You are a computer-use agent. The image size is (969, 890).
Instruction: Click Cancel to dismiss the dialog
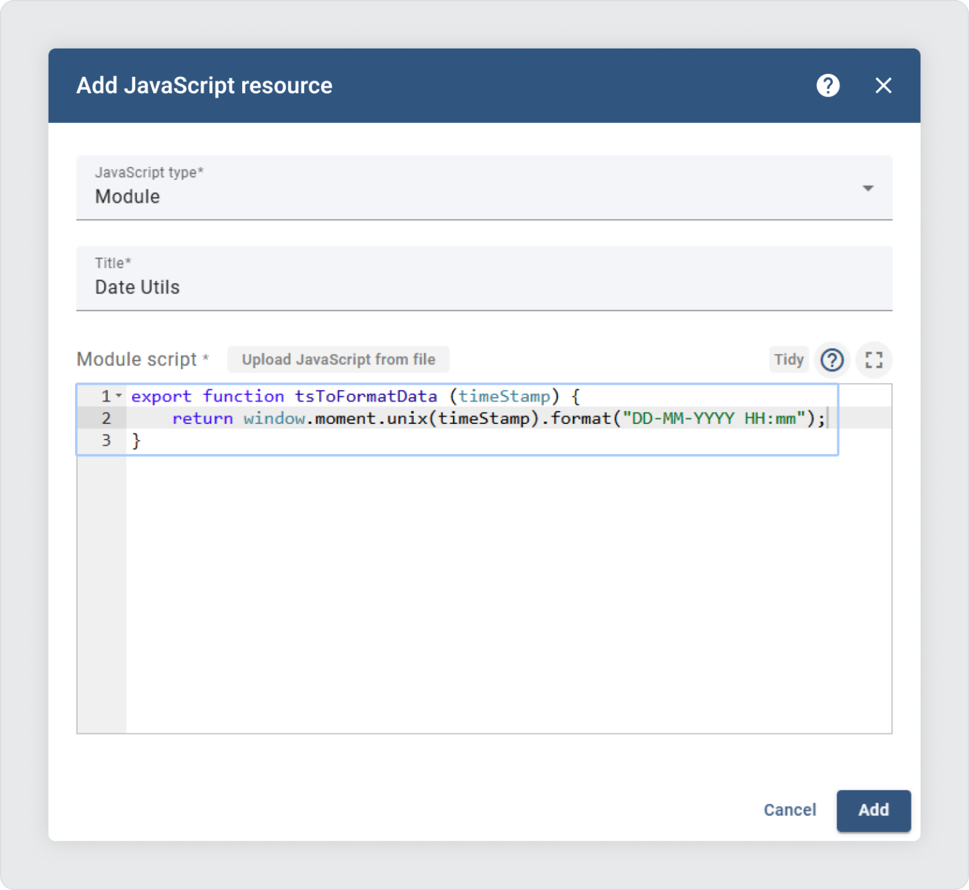point(790,811)
